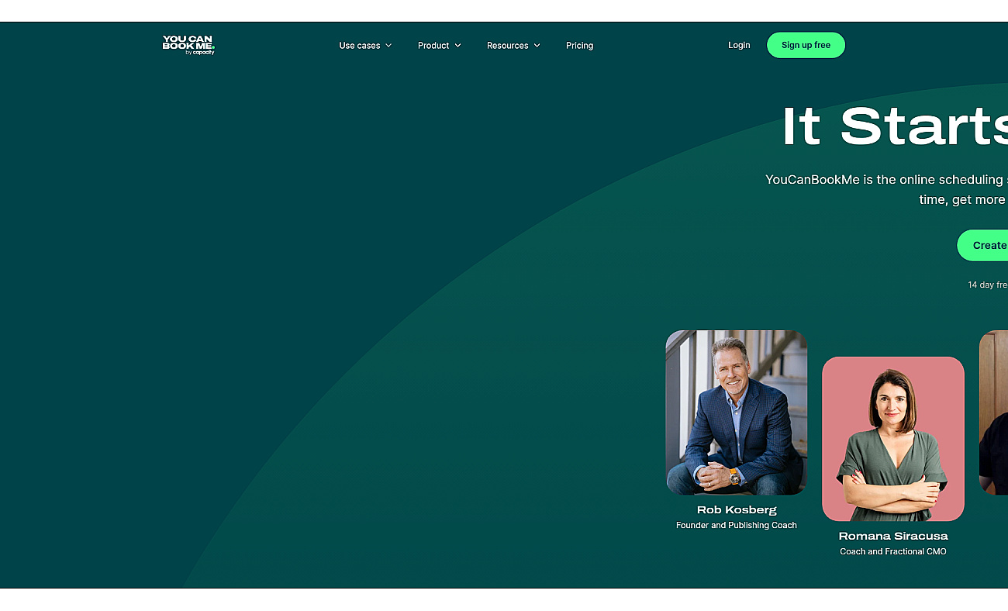Expand the Resources chevron arrow
Image resolution: width=1008 pixels, height=611 pixels.
(x=537, y=46)
